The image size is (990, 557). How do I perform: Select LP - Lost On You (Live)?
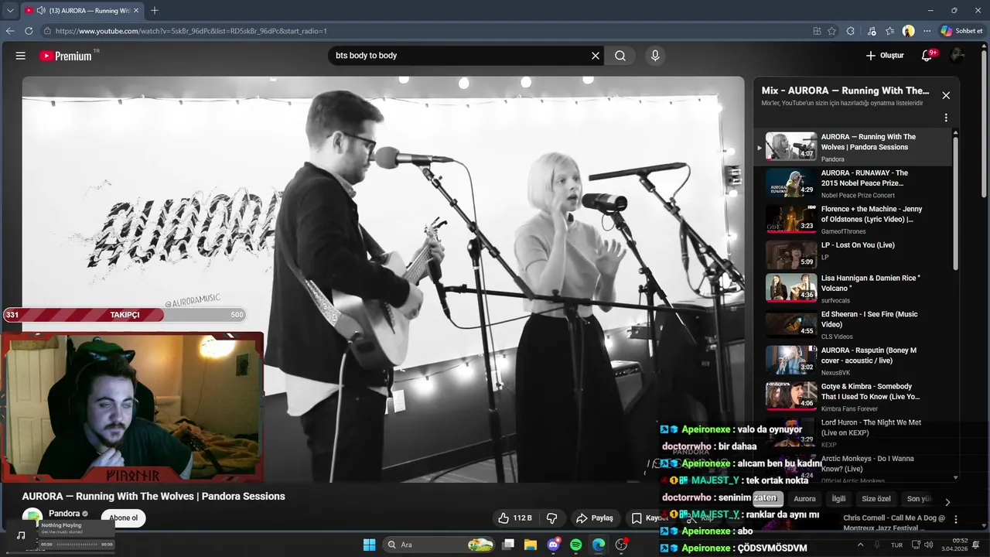(x=855, y=255)
